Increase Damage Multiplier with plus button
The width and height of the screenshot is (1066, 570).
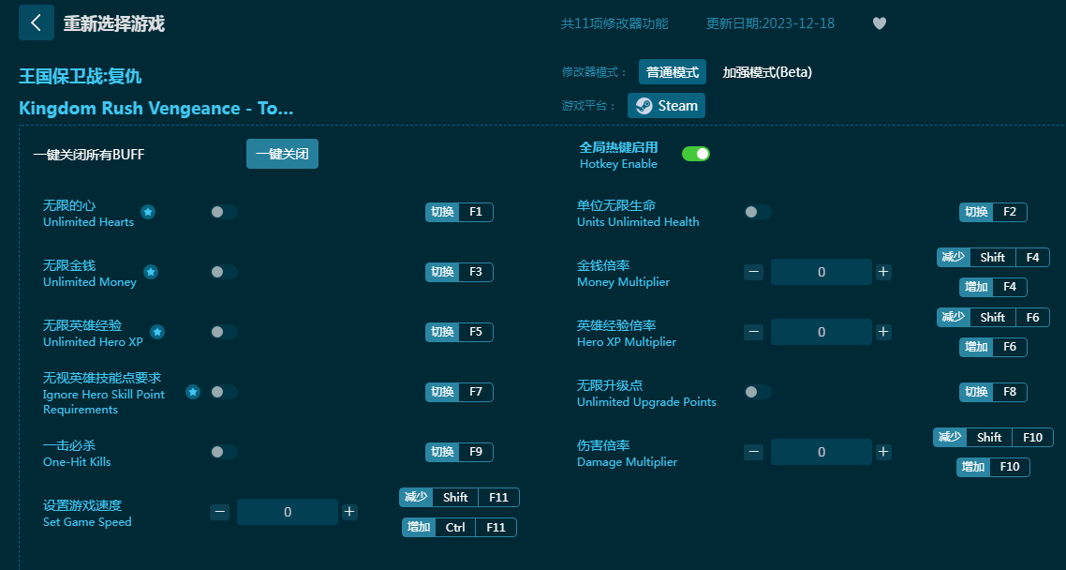883,452
